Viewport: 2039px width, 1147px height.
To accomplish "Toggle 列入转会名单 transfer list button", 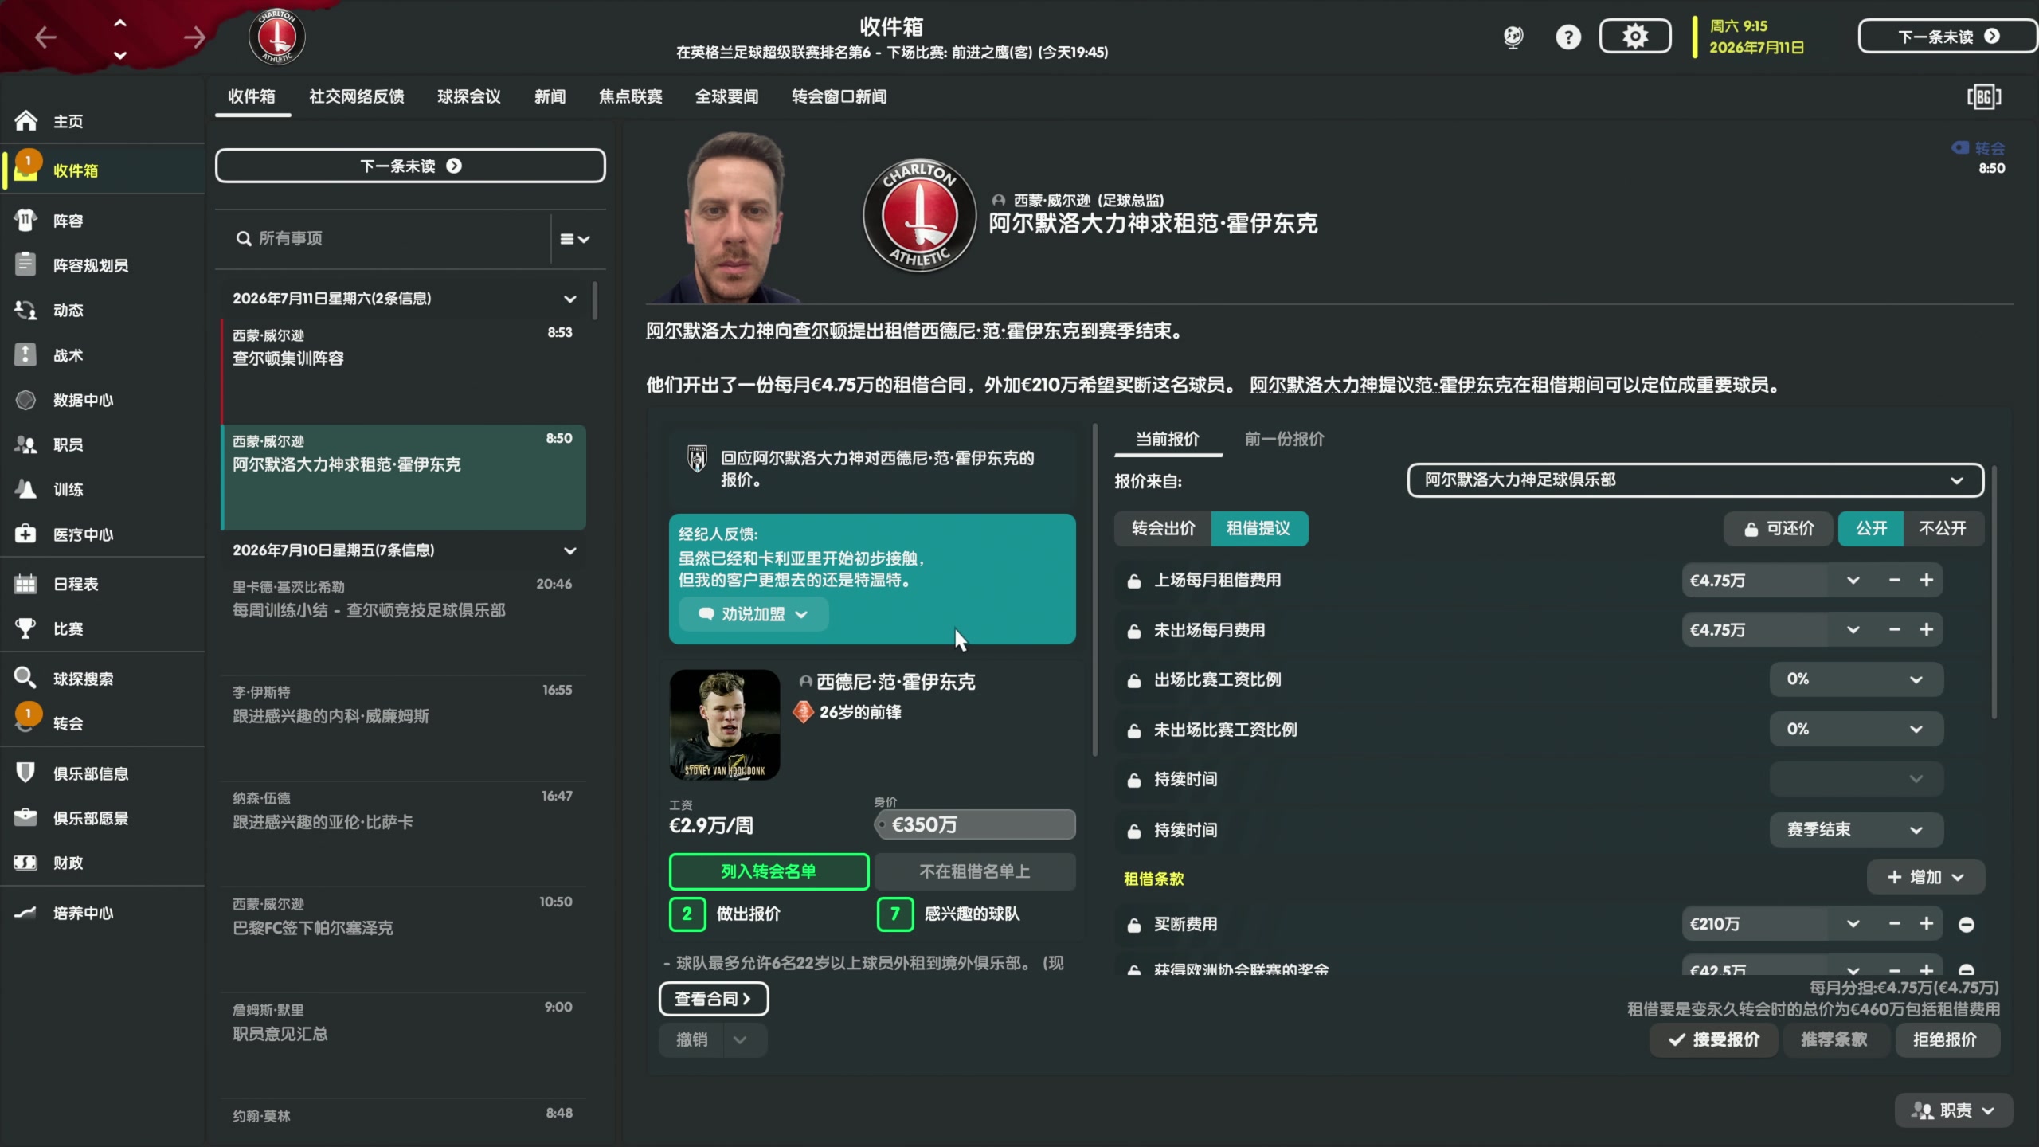I will (x=769, y=871).
